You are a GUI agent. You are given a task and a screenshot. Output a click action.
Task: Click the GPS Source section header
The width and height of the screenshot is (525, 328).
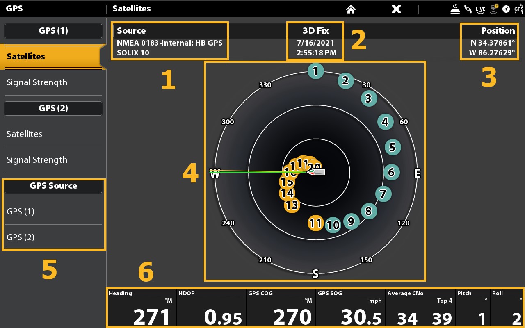53,186
